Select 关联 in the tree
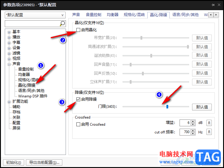The image size is (224, 168). tap(16, 117)
